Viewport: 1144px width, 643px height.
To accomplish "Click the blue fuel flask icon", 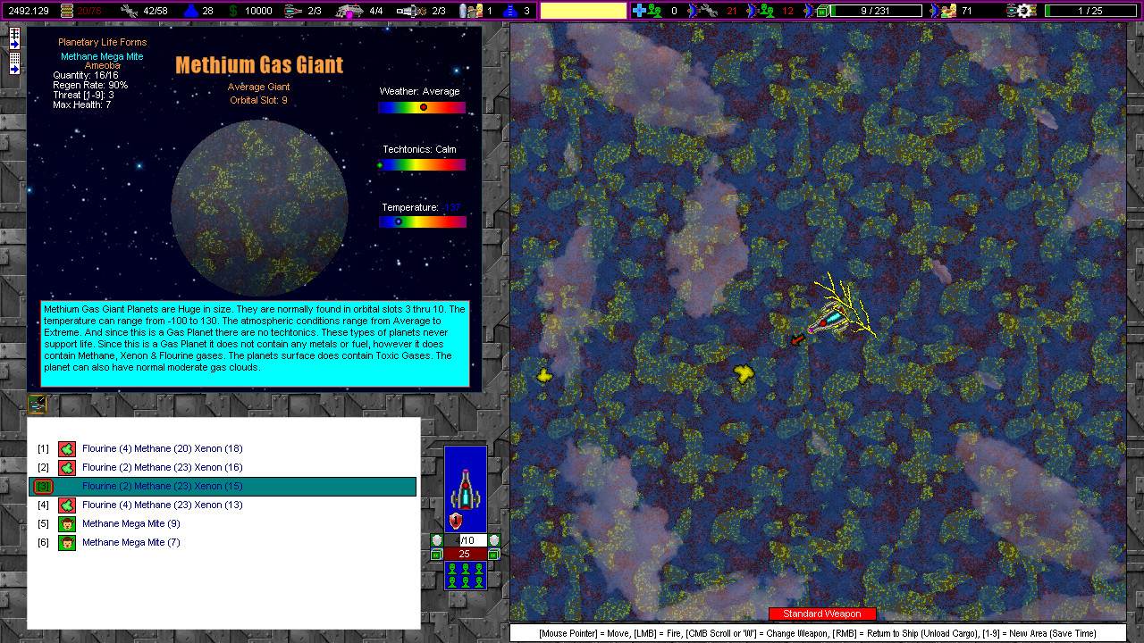I will tap(190, 9).
